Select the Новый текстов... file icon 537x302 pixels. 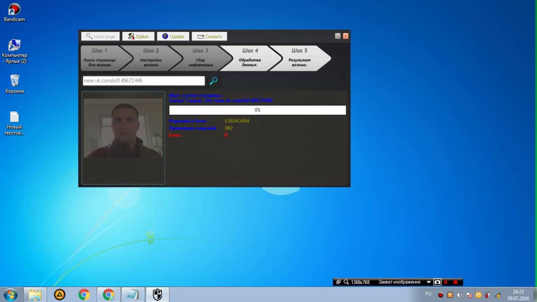pyautogui.click(x=14, y=123)
